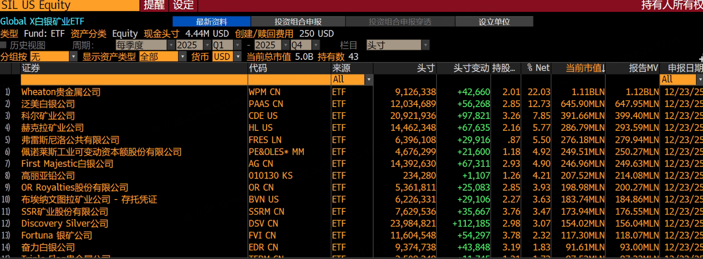The image size is (703, 259).
Task: Click the WPM CN ticker code
Action: [264, 92]
